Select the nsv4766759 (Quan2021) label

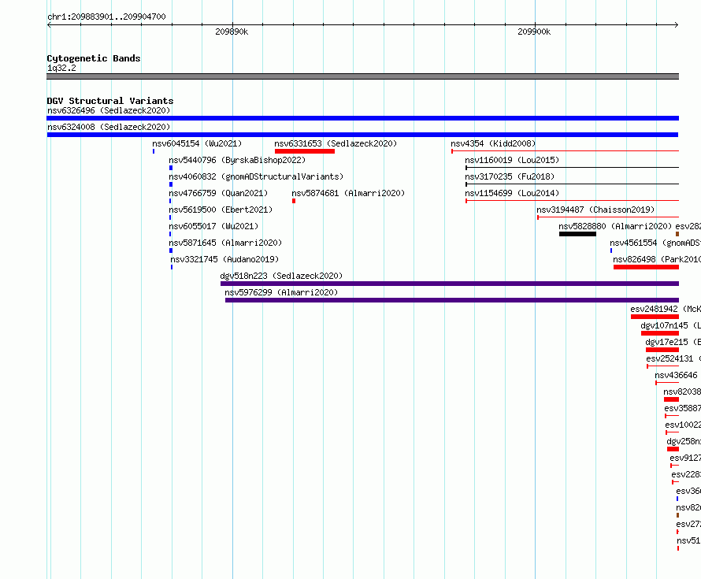tap(218, 193)
